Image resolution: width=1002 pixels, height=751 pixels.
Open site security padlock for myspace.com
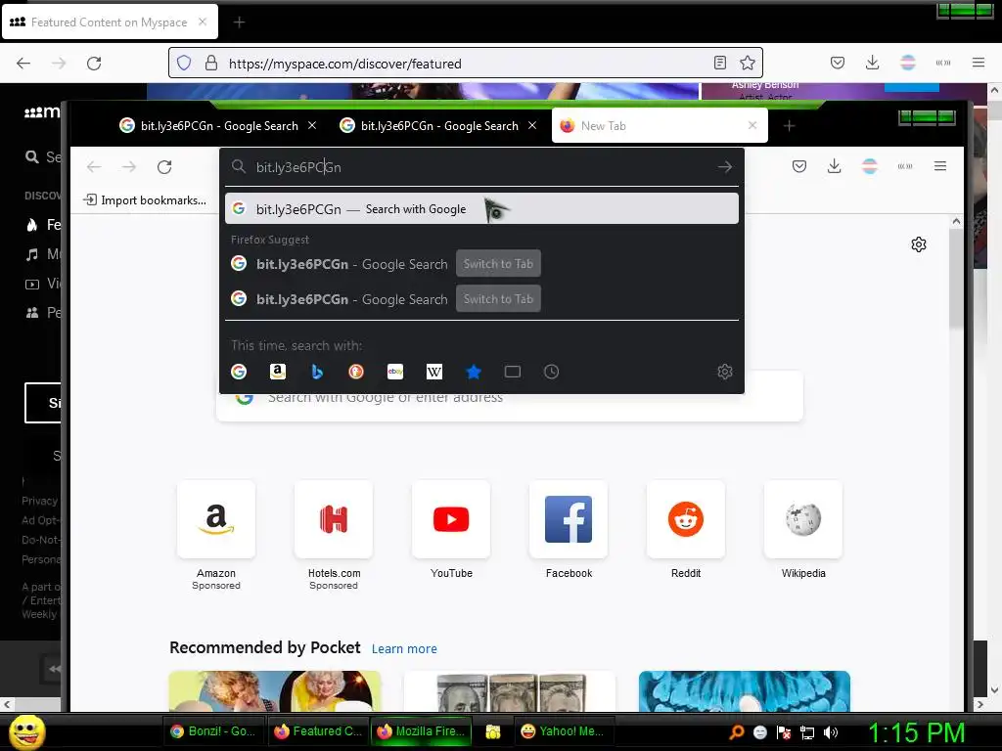(211, 64)
